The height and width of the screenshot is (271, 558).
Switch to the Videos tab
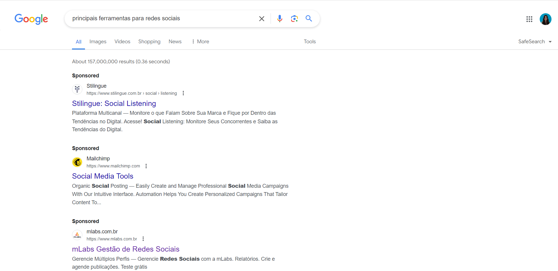tap(122, 42)
